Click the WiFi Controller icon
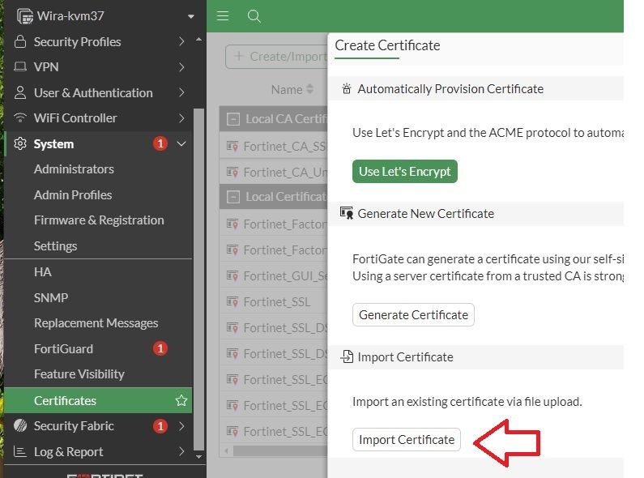Image resolution: width=644 pixels, height=478 pixels. click(x=20, y=118)
